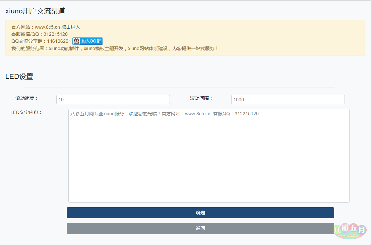The height and width of the screenshot is (245, 372).
Task: Click the 官方网站：www.8c5.cn text
Action: [x=36, y=27]
